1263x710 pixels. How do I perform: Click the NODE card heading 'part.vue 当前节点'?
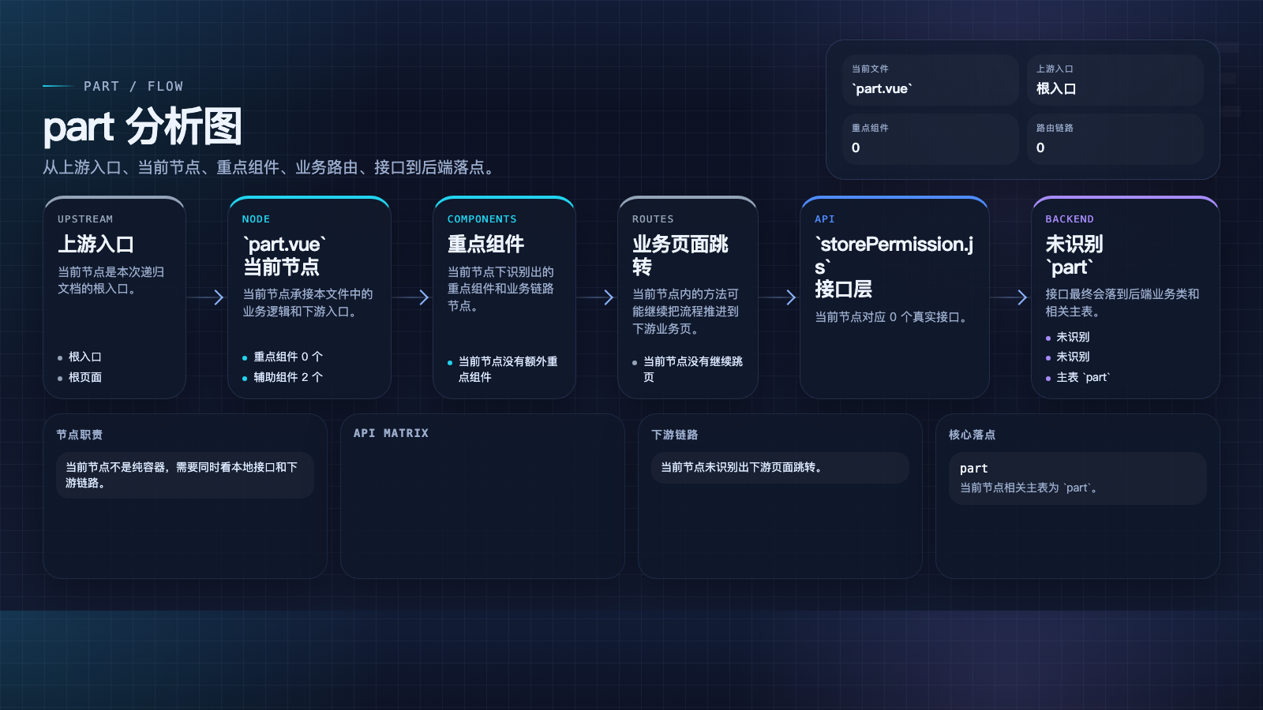[284, 256]
